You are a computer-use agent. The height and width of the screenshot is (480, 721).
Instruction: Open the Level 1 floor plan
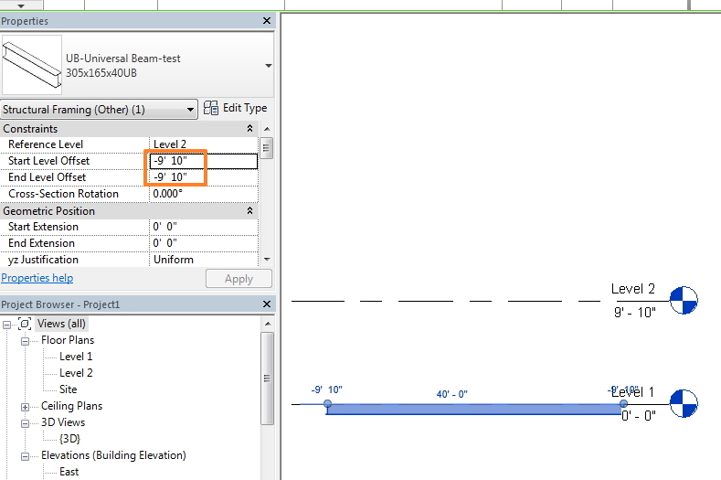[76, 357]
